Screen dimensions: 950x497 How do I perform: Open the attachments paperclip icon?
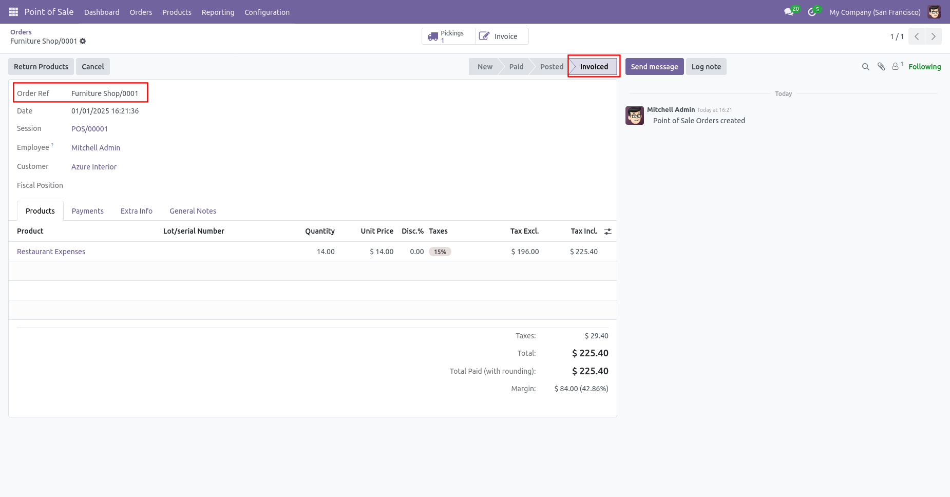point(881,67)
